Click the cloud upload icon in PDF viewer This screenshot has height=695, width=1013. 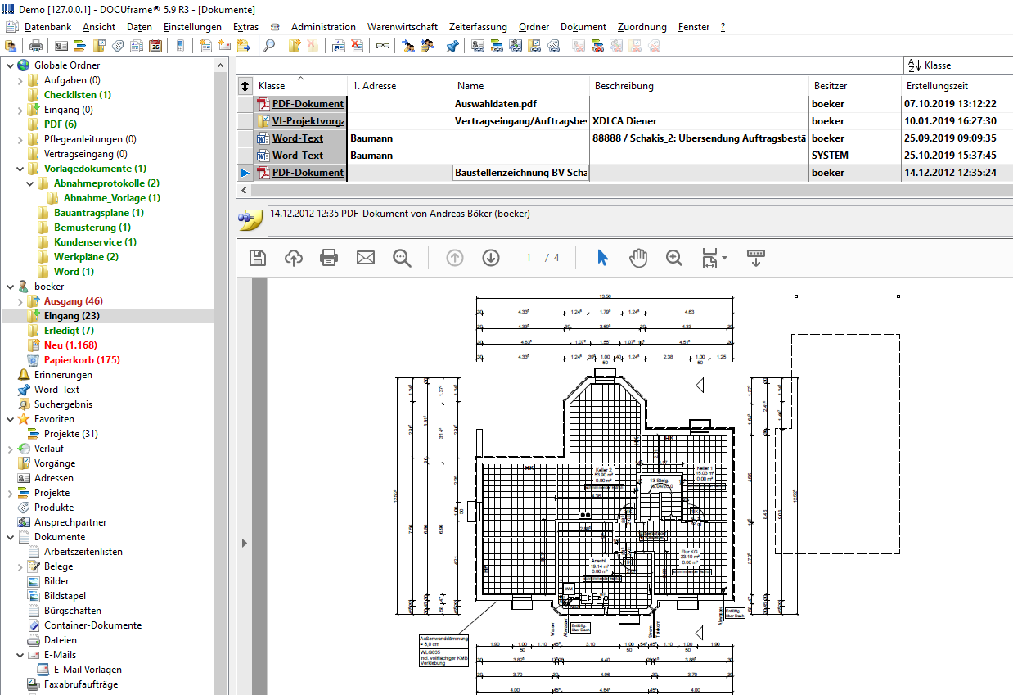(x=293, y=258)
